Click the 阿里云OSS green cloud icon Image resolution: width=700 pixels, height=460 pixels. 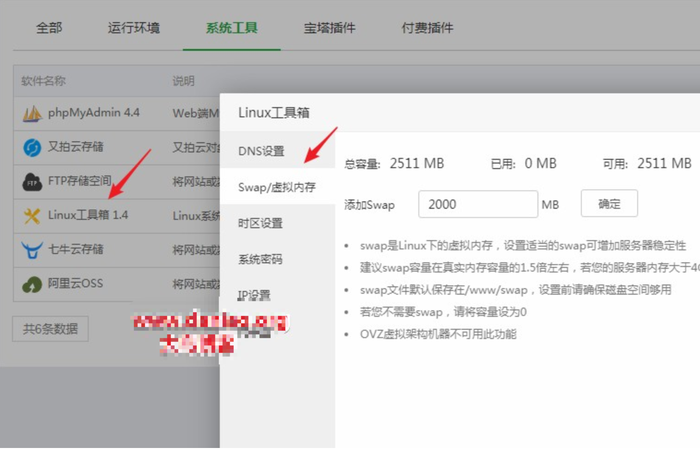tap(32, 284)
